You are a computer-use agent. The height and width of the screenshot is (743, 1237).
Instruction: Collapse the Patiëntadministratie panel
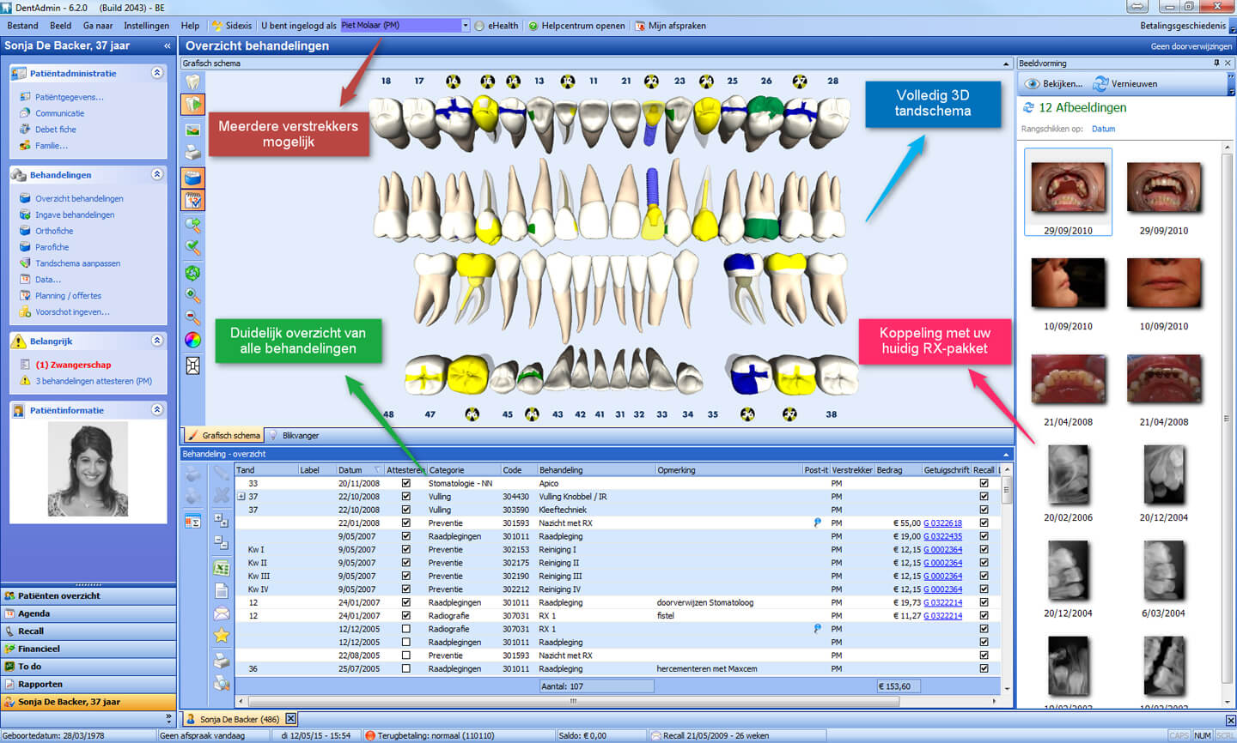[157, 73]
